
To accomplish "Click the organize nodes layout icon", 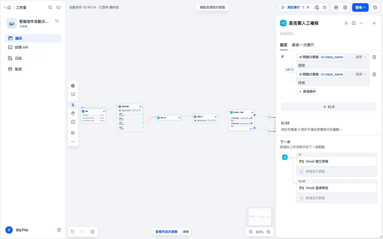I will point(73,133).
